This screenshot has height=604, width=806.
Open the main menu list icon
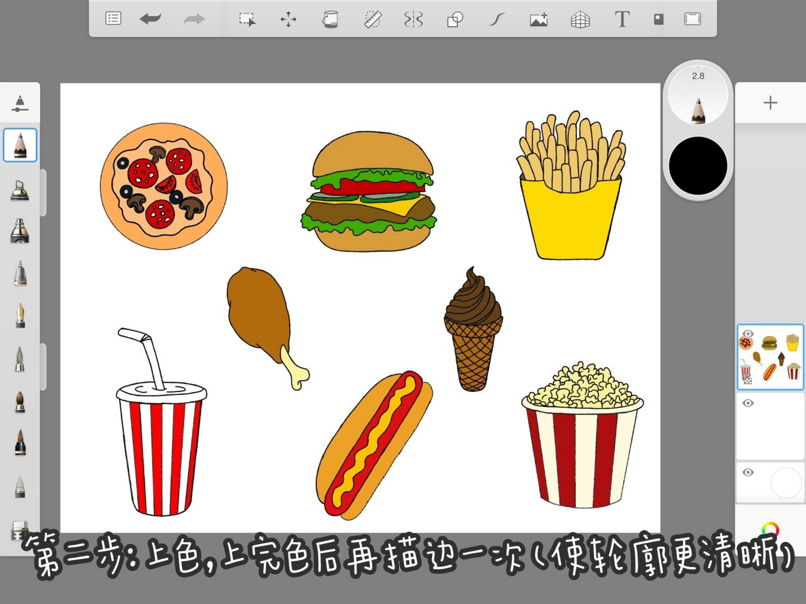point(113,19)
